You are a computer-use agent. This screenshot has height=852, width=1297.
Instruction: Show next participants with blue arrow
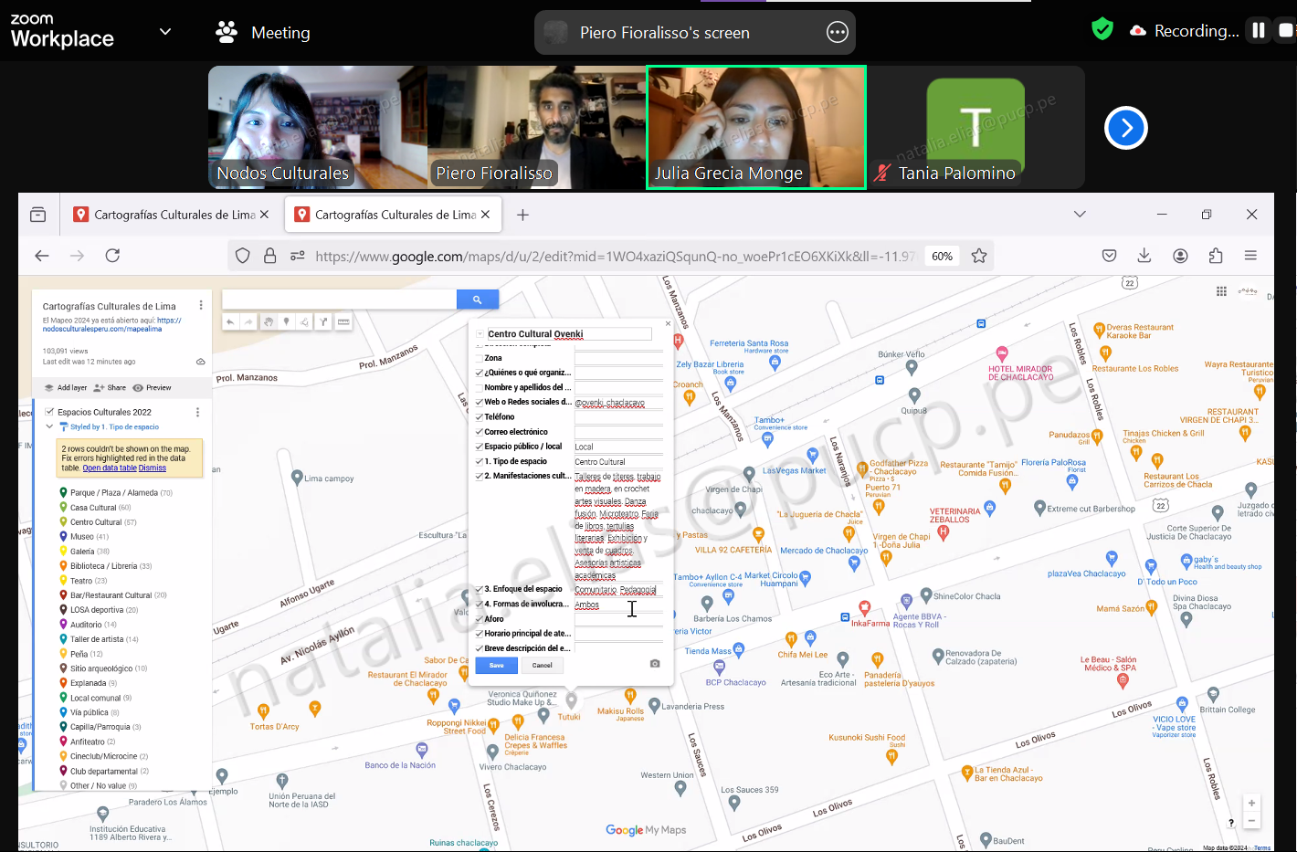point(1126,128)
